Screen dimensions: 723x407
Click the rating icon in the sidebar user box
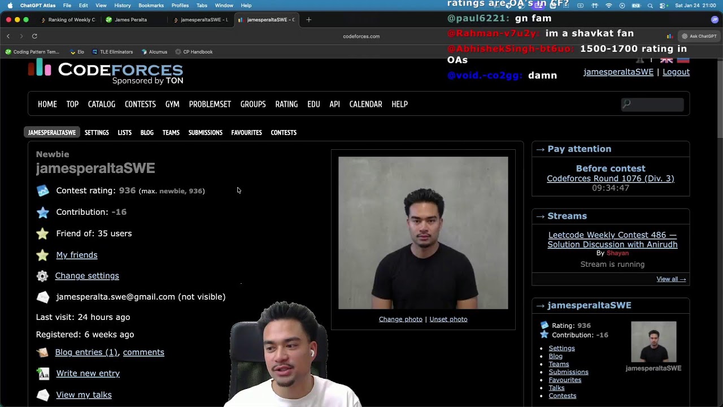[x=545, y=326]
